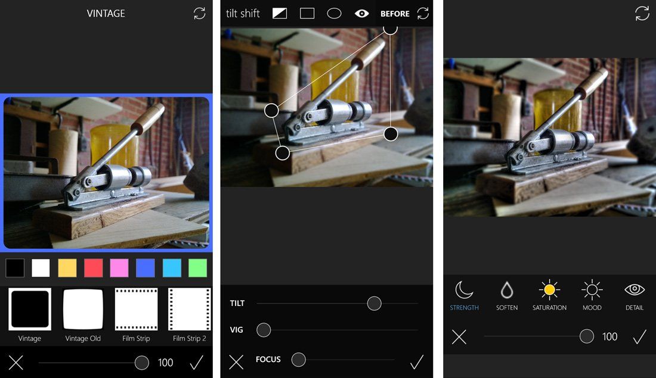Image resolution: width=656 pixels, height=378 pixels.
Task: Click the VINTAGE panel title
Action: click(x=106, y=13)
